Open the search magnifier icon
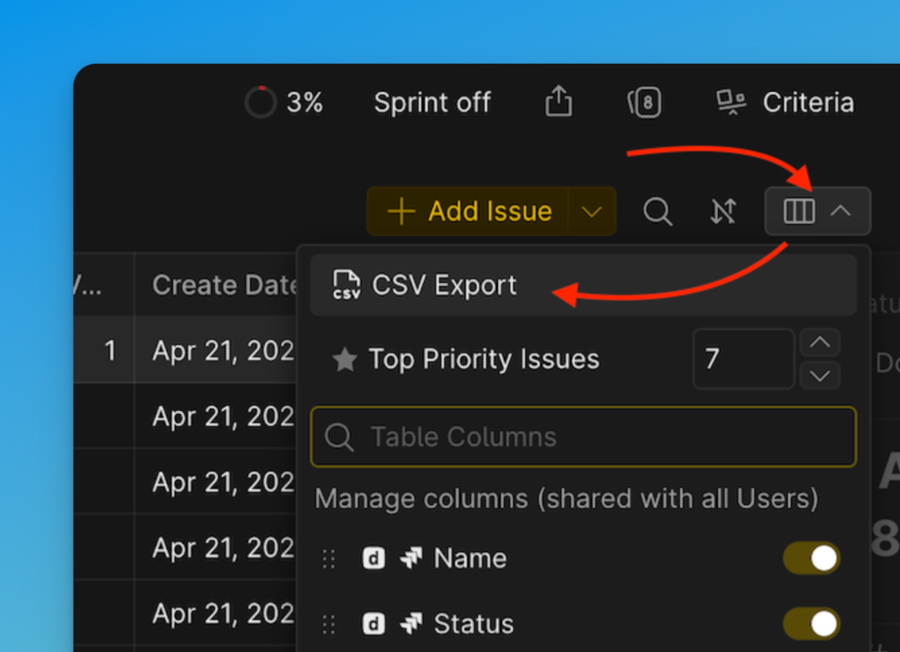The width and height of the screenshot is (900, 652). (x=657, y=211)
